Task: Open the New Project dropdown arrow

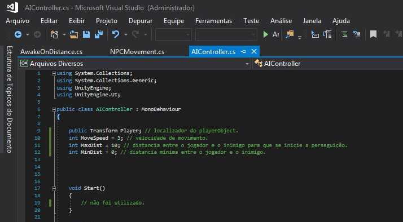Action: (x=64, y=34)
